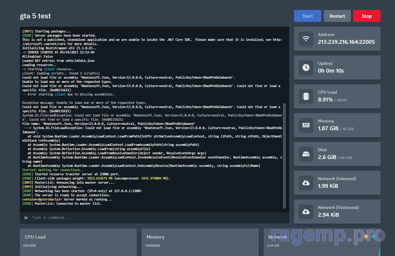This screenshot has width=395, height=256.
Task: Click the Disk value 2.6 GiB
Action: coord(327,157)
